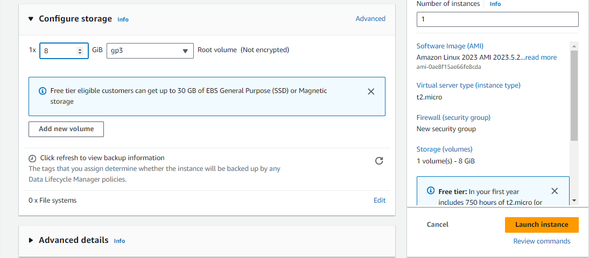This screenshot has height=258, width=589.
Task: Click Edit link for File systems
Action: point(380,200)
